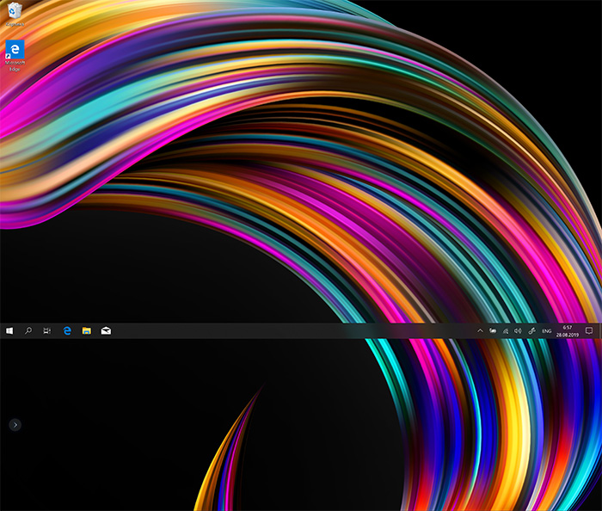Open taskbar search magnifier
The height and width of the screenshot is (511, 602).
click(x=28, y=330)
